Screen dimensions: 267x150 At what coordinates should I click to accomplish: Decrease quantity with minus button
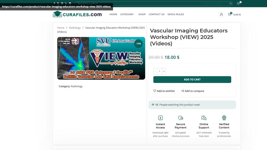tap(155, 71)
